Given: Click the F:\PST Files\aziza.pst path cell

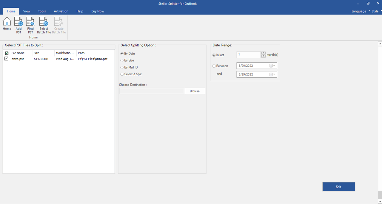Looking at the screenshot, I should (93, 59).
